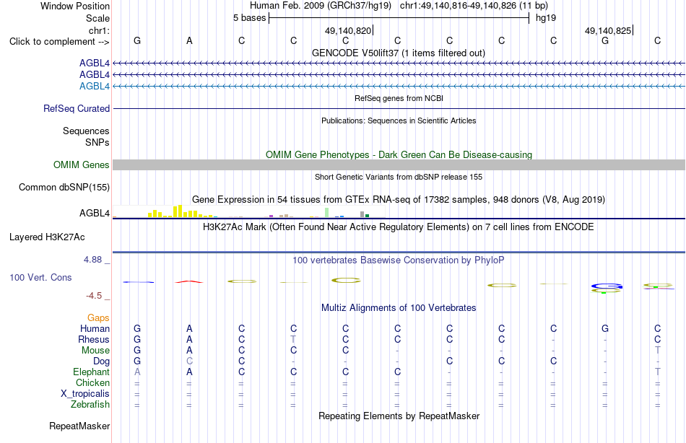Click the Scale label
The width and height of the screenshot is (686, 443).
tap(97, 18)
